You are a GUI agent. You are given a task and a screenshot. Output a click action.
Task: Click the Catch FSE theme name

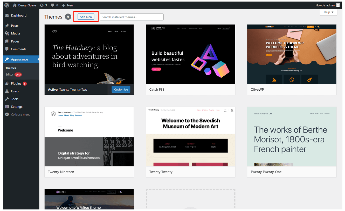point(157,90)
